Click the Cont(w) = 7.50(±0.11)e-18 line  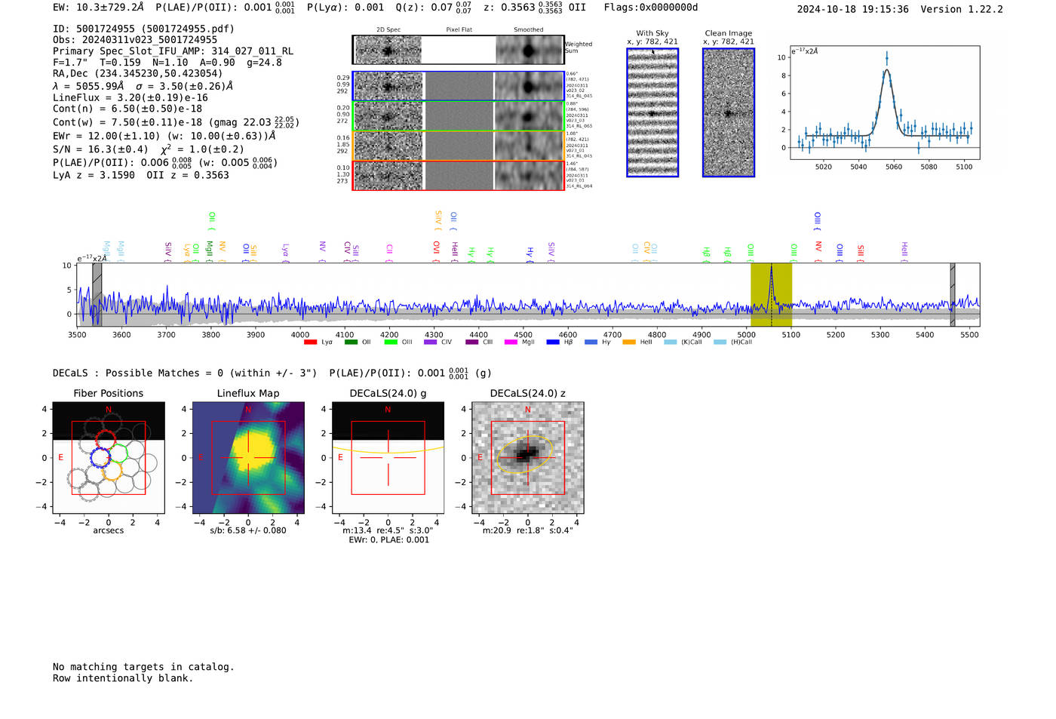176,121
